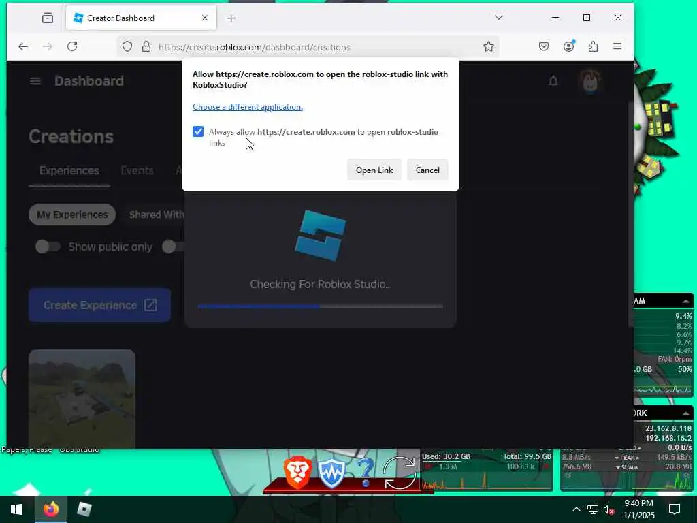This screenshot has height=523, width=697.
Task: Select the Shared With filter
Action: (156, 215)
